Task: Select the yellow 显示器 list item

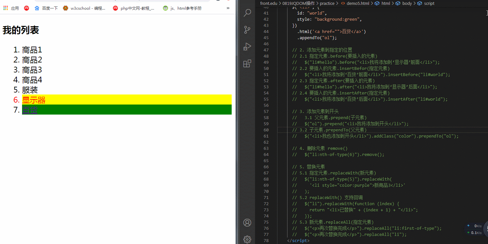Action: click(x=127, y=100)
